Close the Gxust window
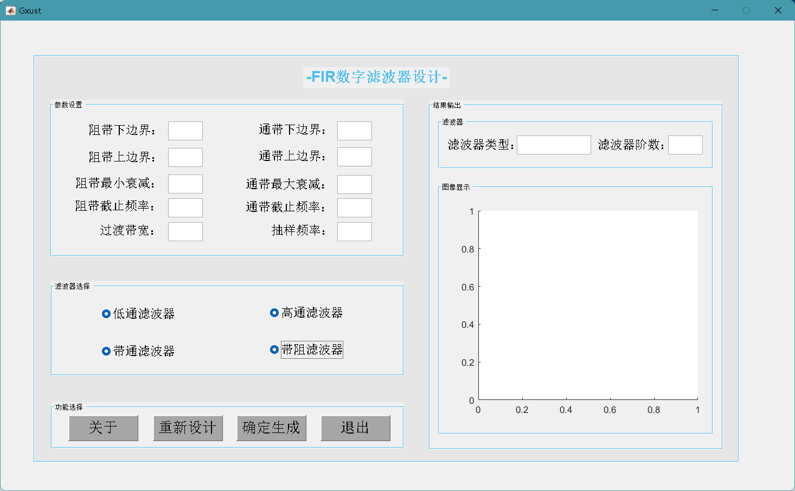 [x=778, y=10]
